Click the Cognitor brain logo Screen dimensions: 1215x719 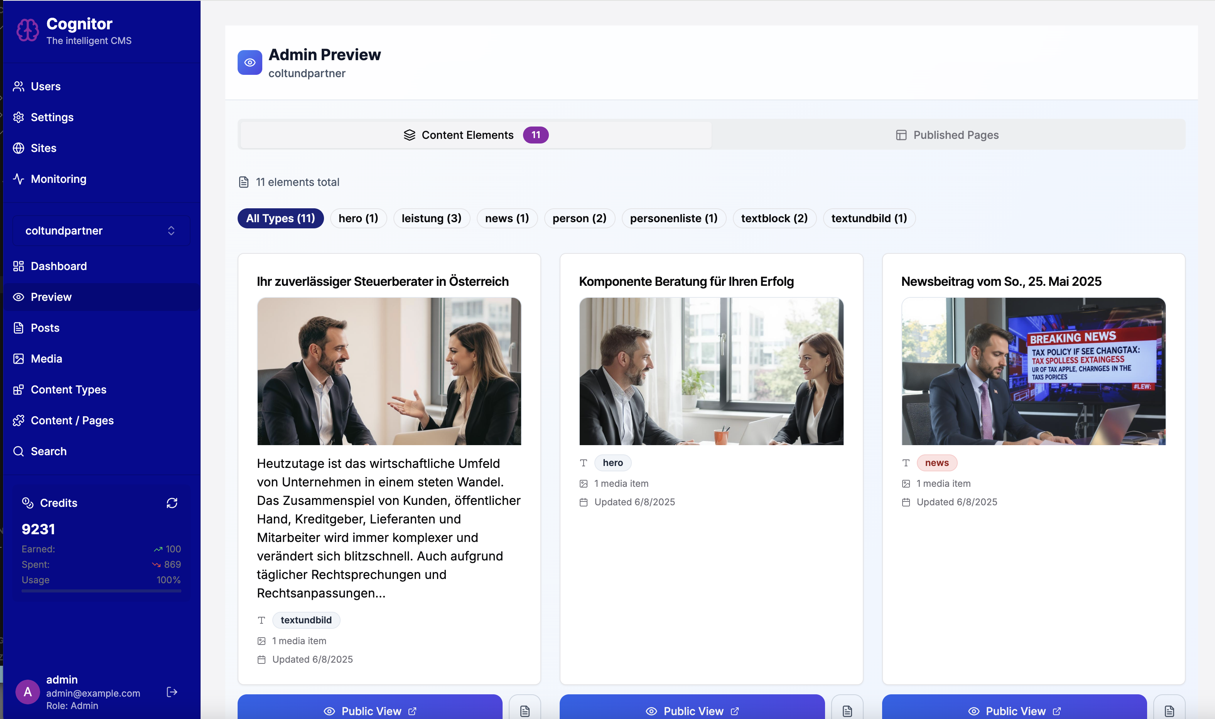pos(28,30)
